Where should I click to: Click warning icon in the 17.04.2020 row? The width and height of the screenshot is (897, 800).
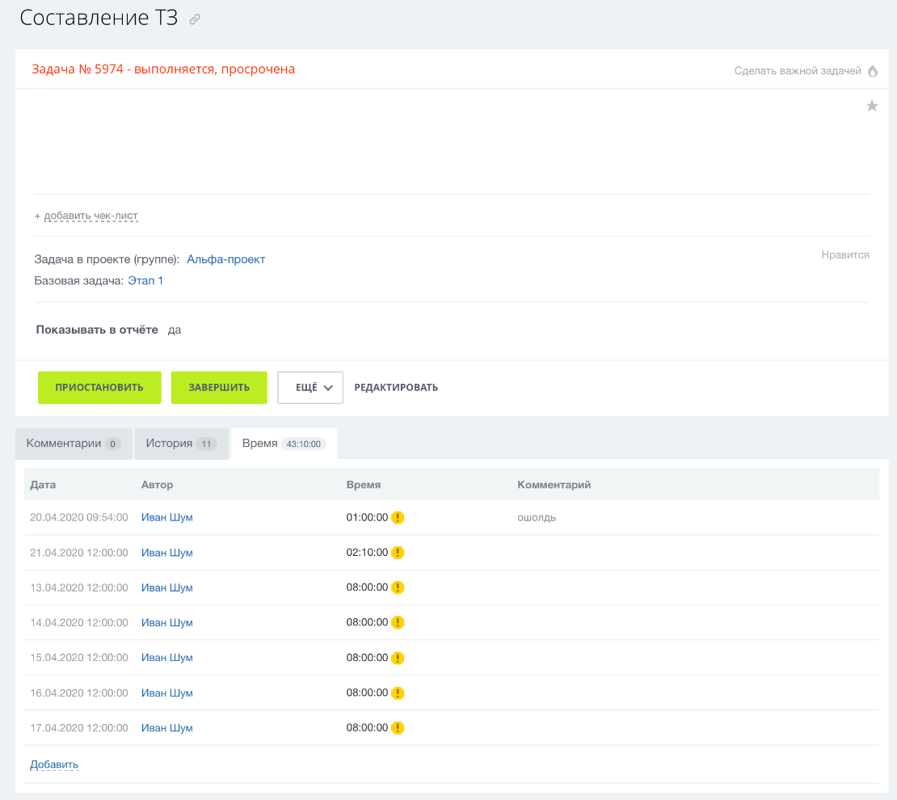coord(398,728)
